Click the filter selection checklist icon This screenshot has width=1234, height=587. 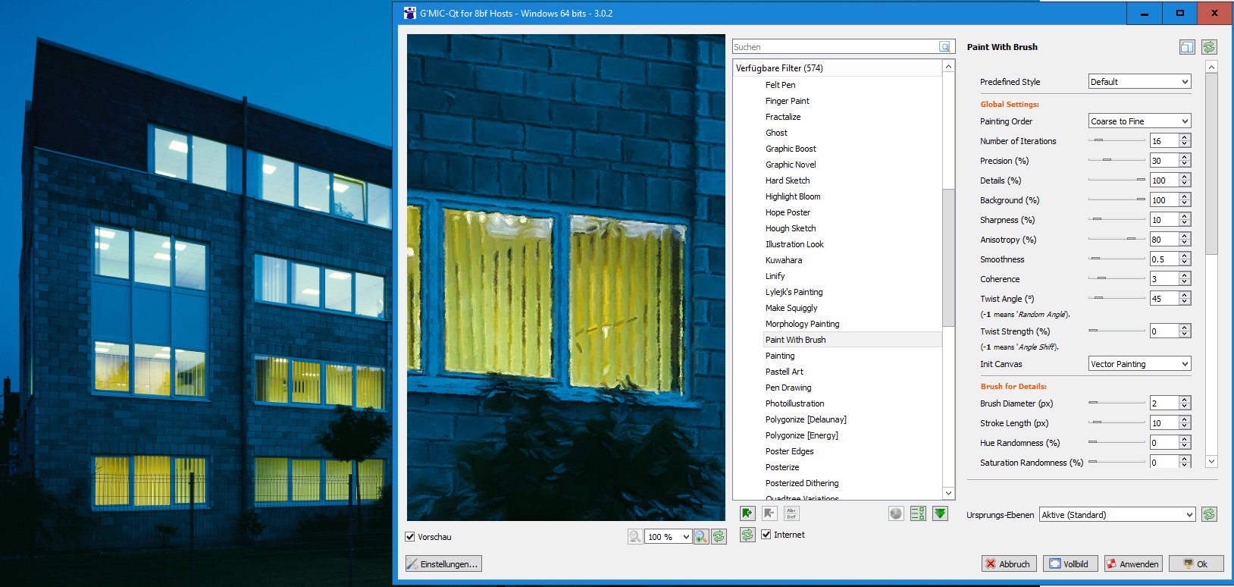[918, 513]
